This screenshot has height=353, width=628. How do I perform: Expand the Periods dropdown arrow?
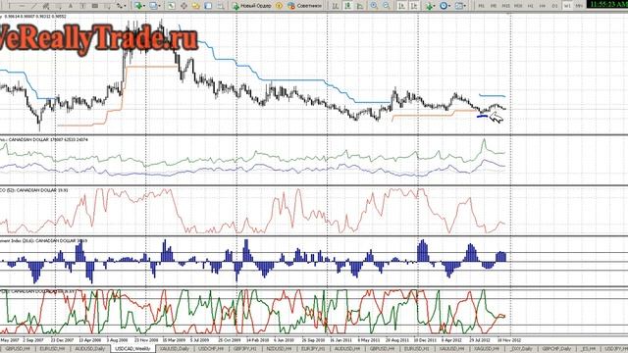(x=449, y=6)
